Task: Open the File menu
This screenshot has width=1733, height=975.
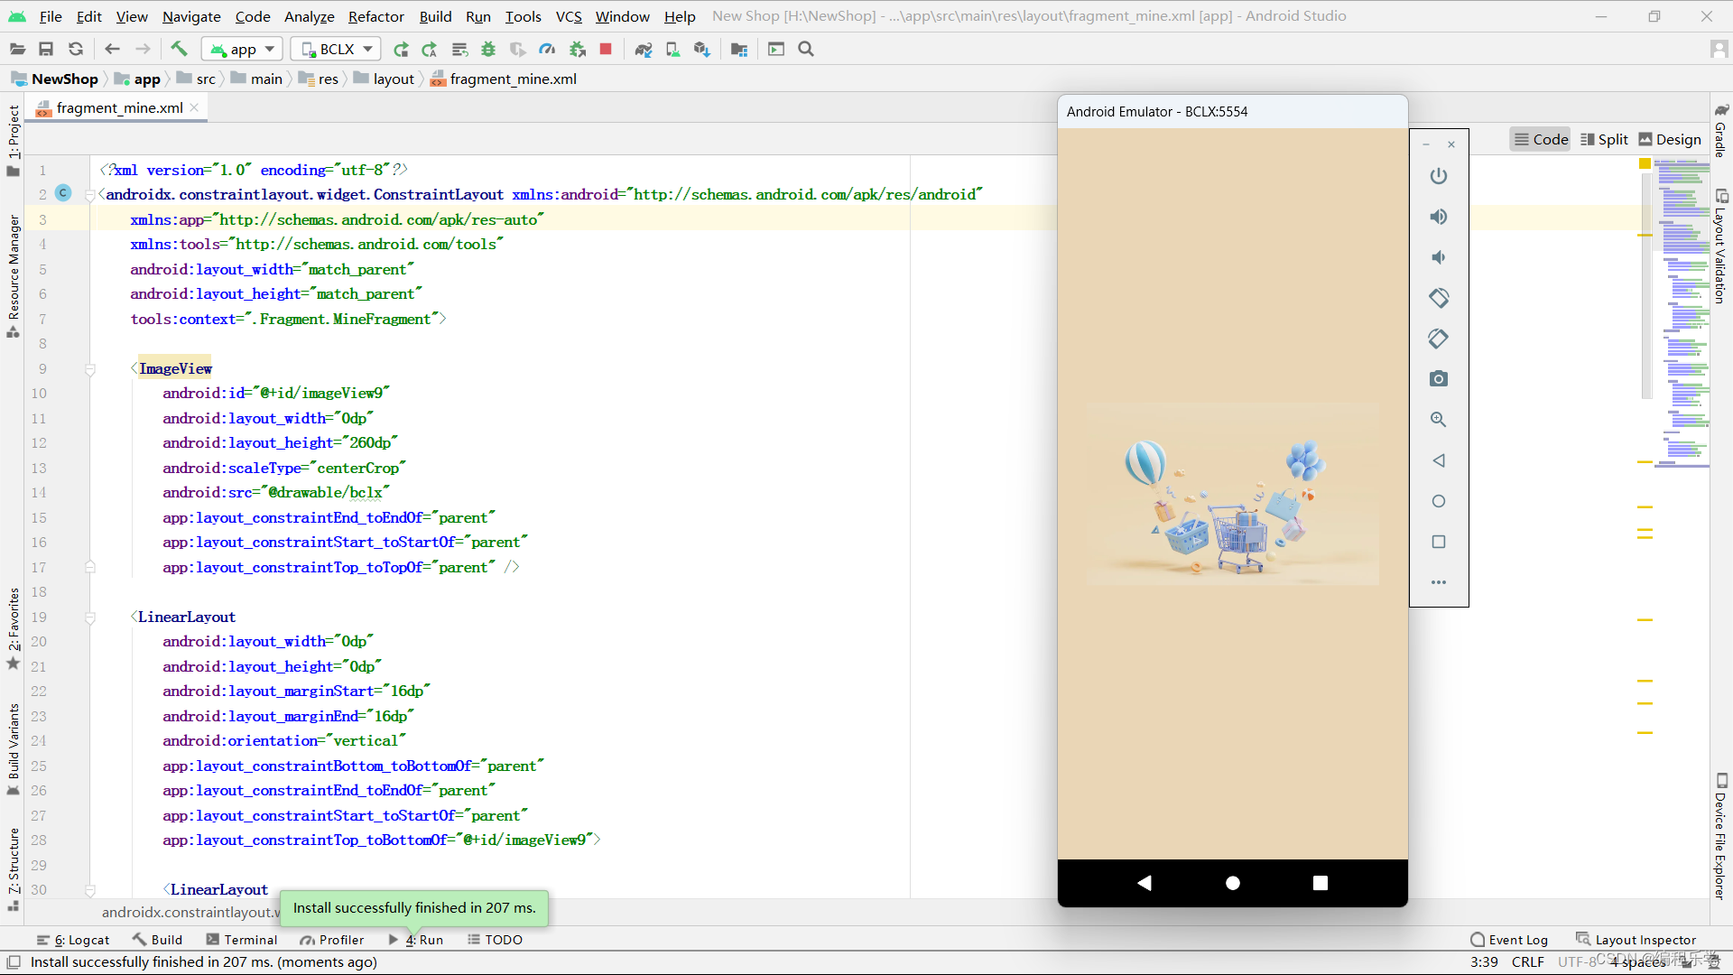Action: pos(51,16)
